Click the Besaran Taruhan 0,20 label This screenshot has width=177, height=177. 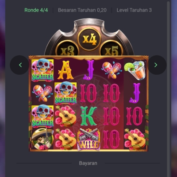click(82, 10)
